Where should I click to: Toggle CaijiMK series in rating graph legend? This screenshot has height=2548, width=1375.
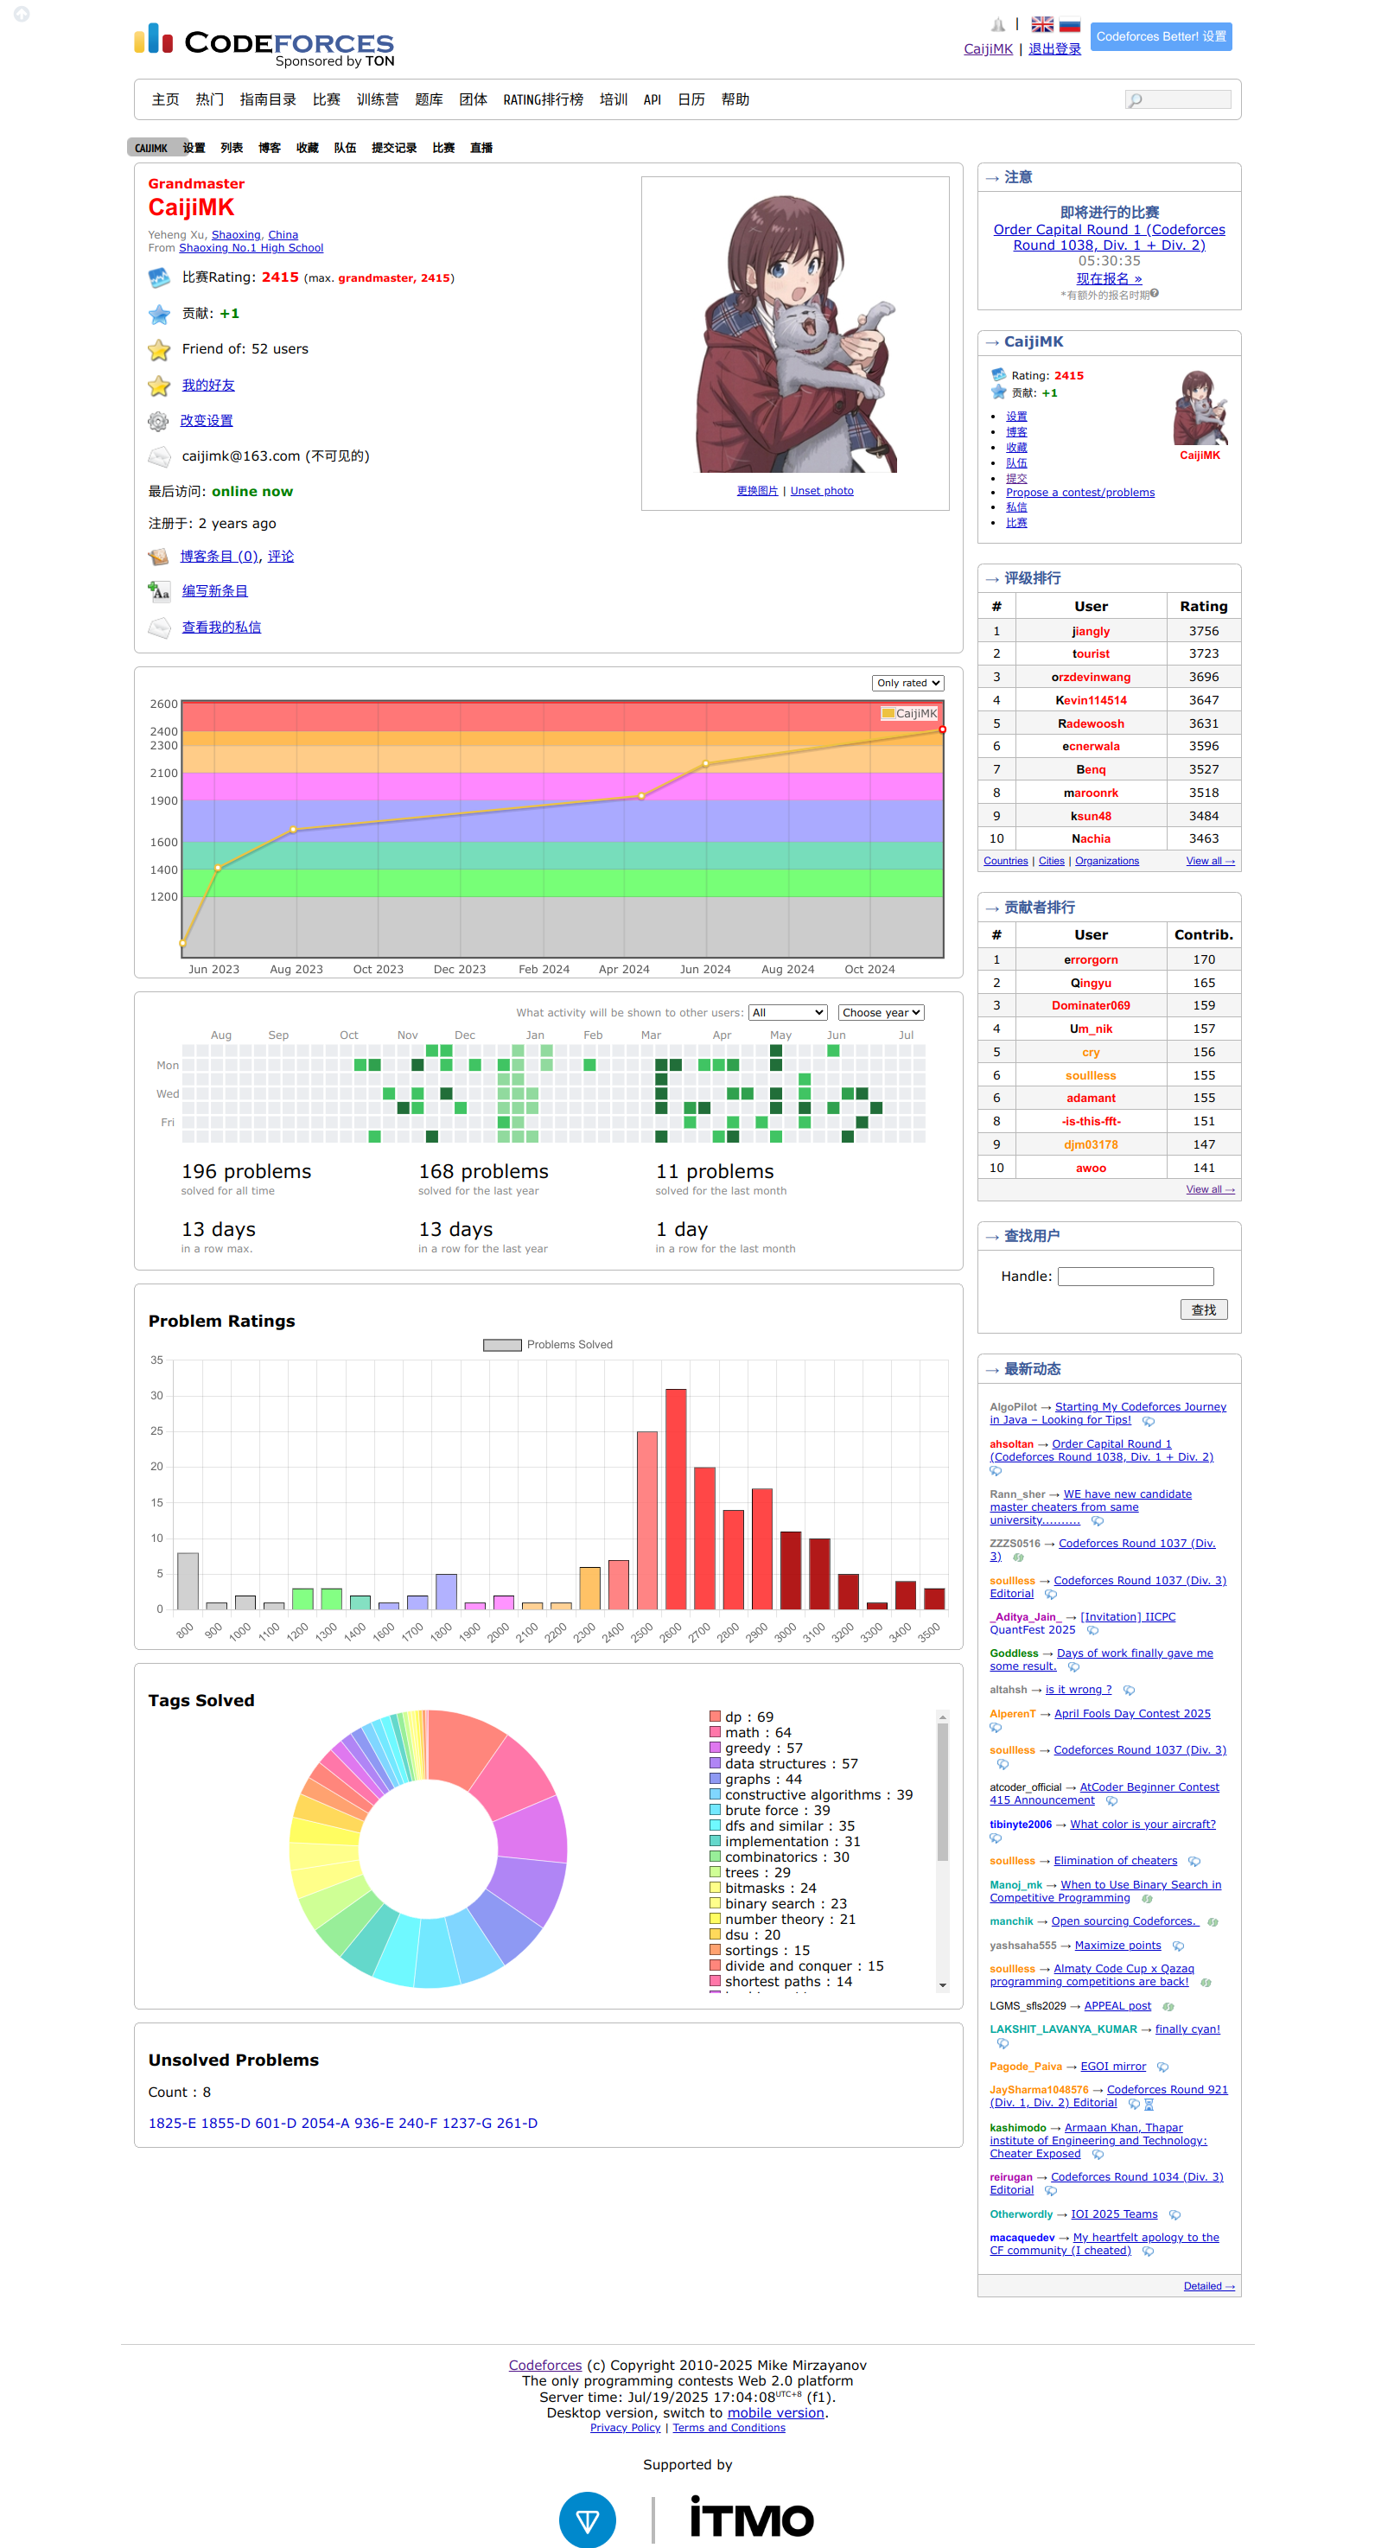pyautogui.click(x=909, y=713)
